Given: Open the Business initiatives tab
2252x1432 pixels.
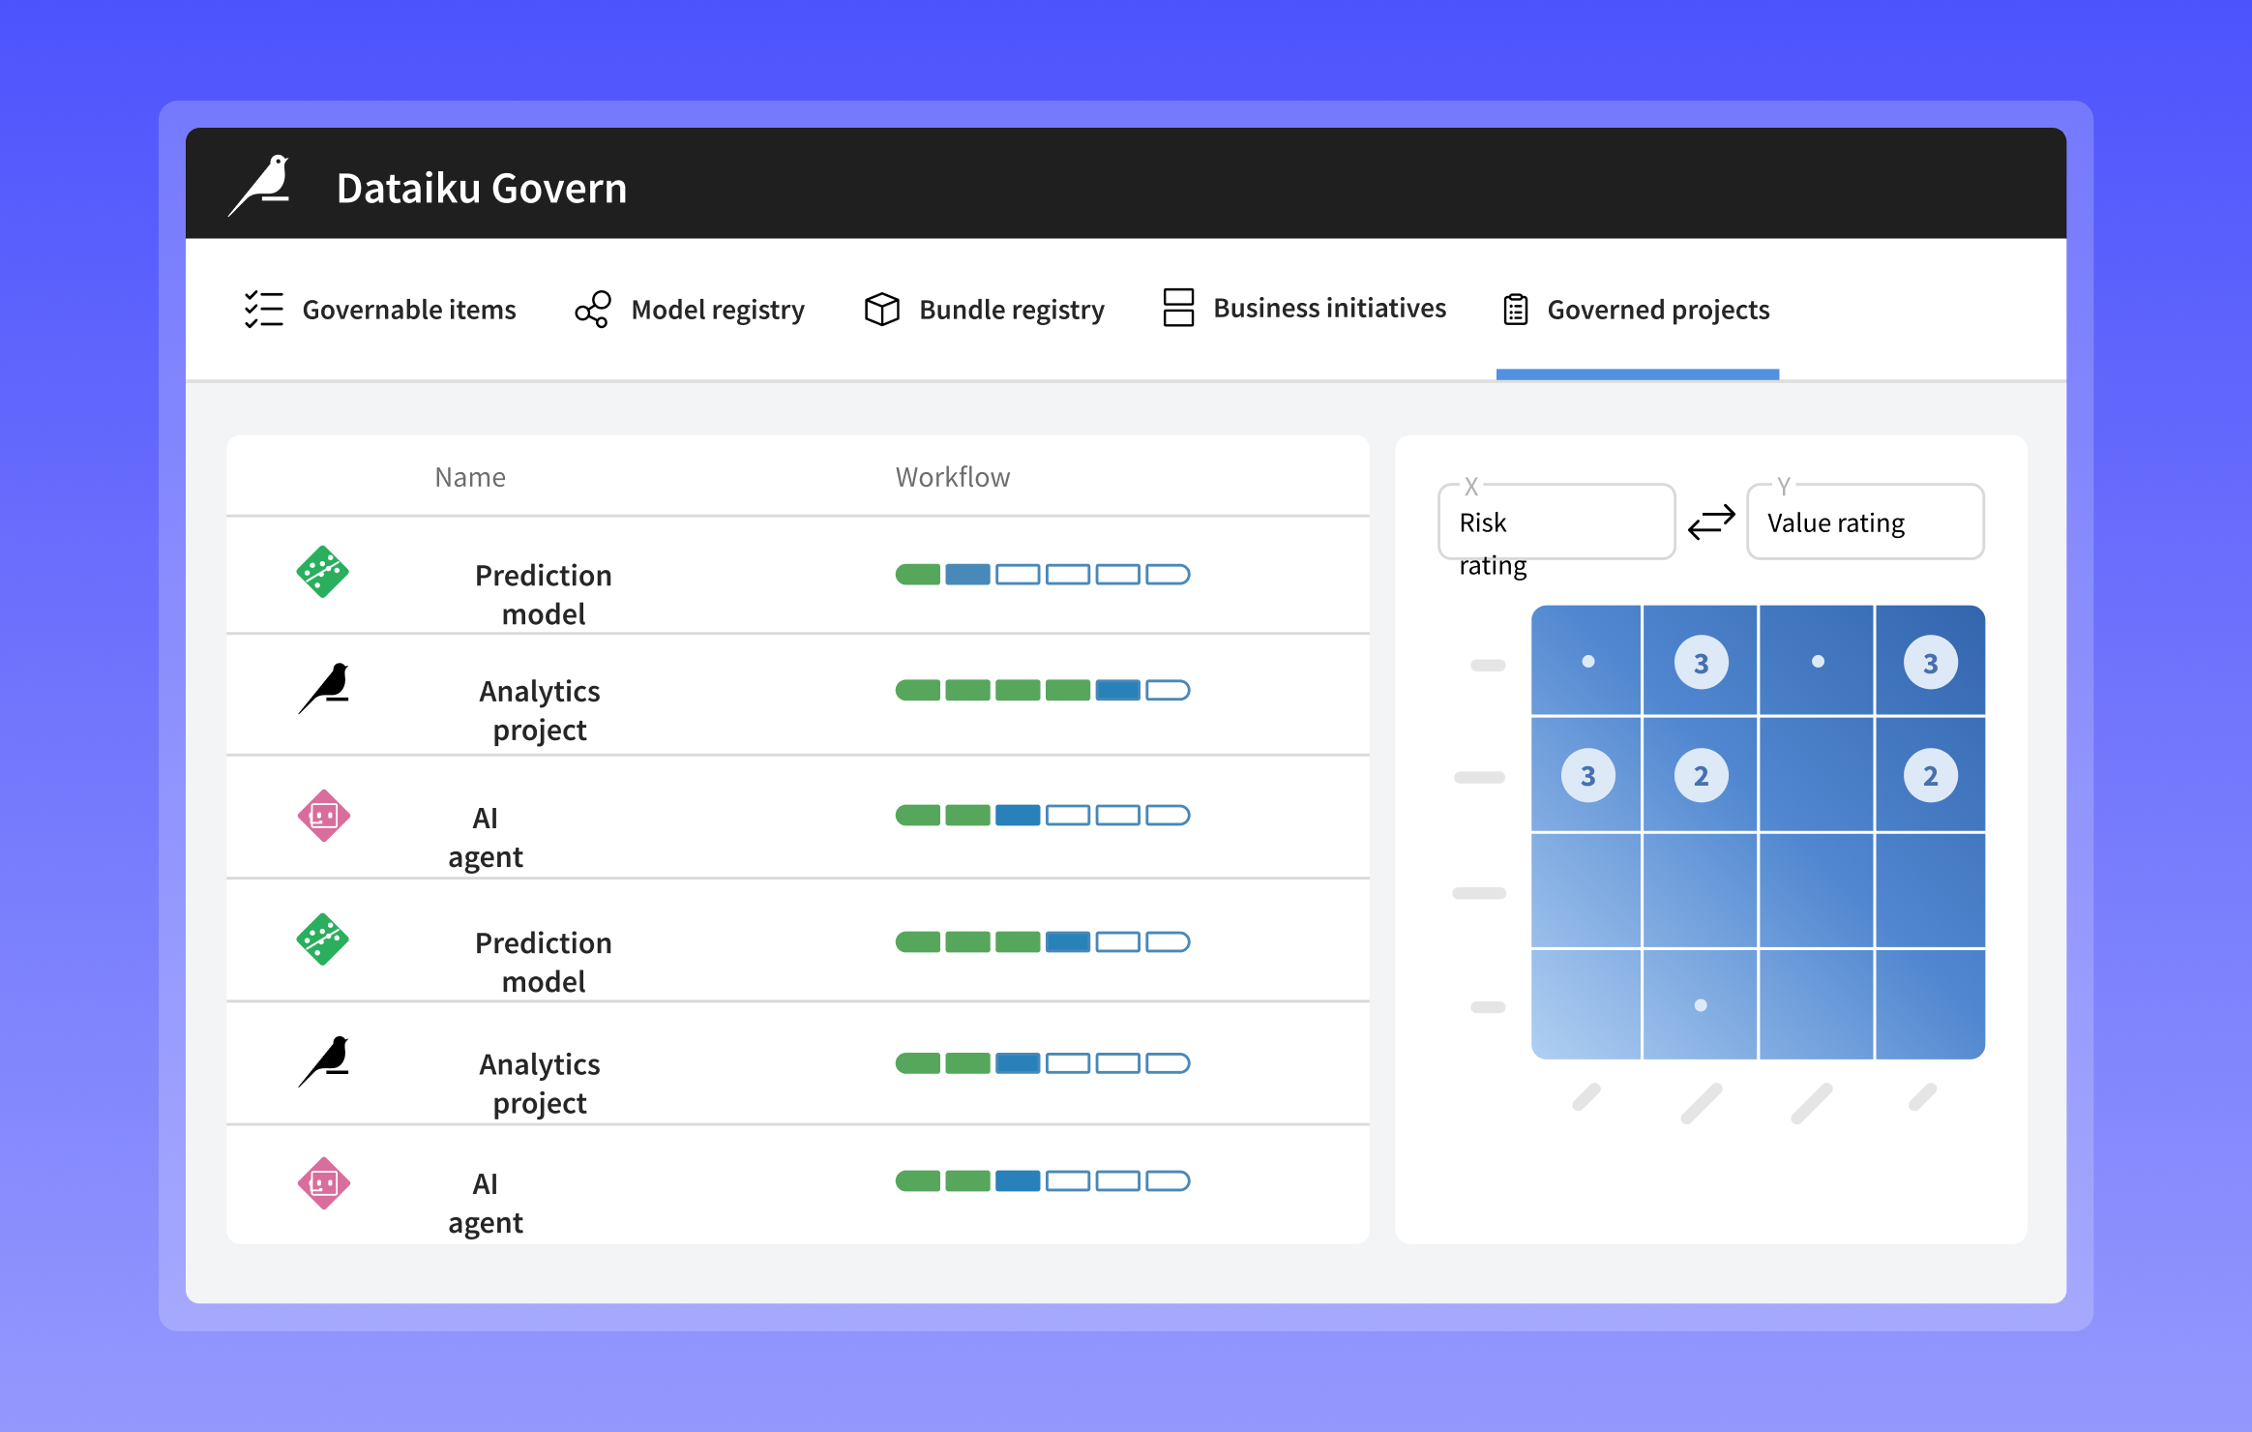Looking at the screenshot, I should [x=1328, y=308].
